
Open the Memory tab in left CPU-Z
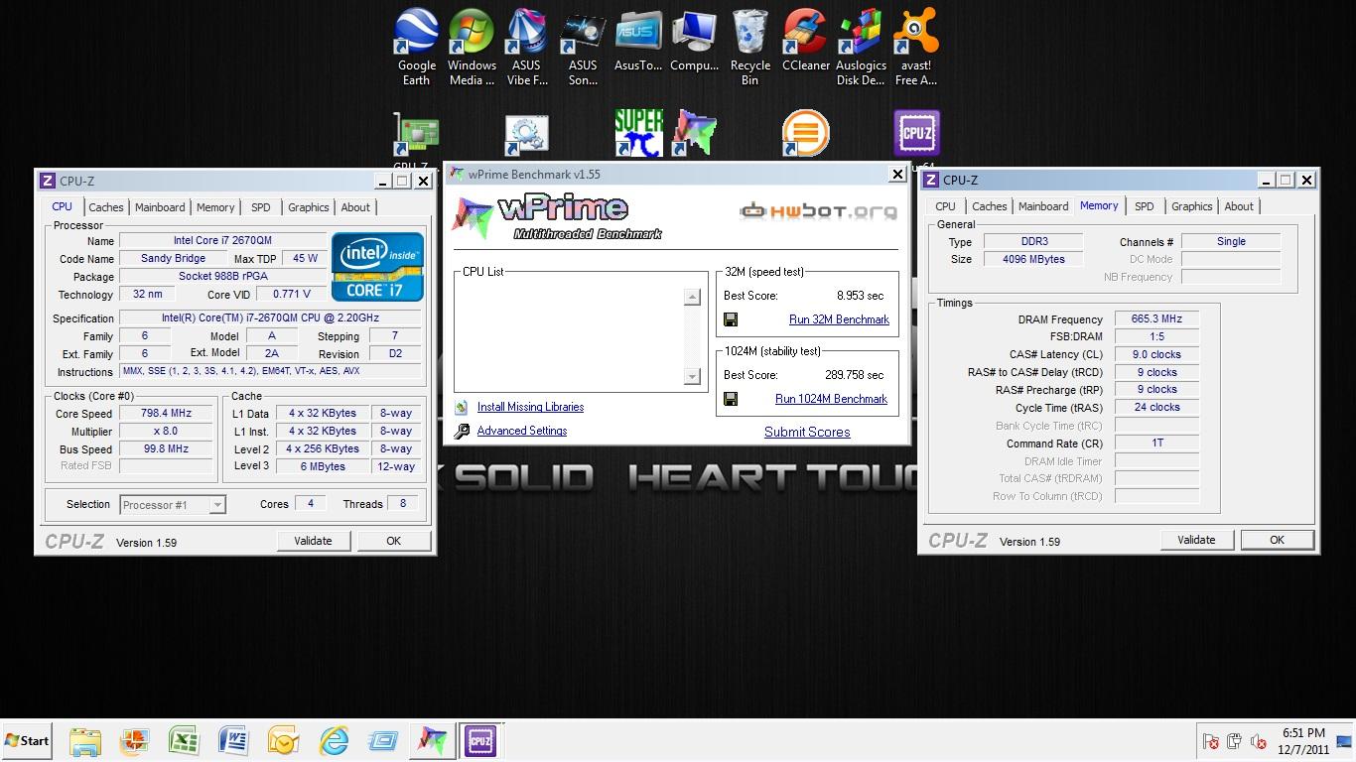(x=215, y=207)
